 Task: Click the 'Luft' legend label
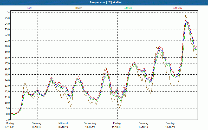click(29, 8)
